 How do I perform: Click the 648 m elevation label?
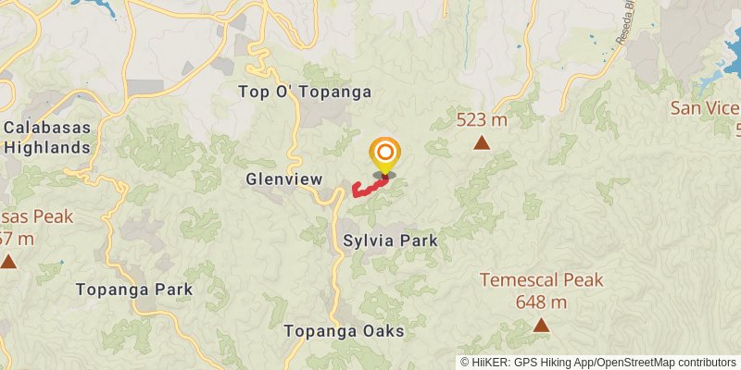tap(541, 302)
